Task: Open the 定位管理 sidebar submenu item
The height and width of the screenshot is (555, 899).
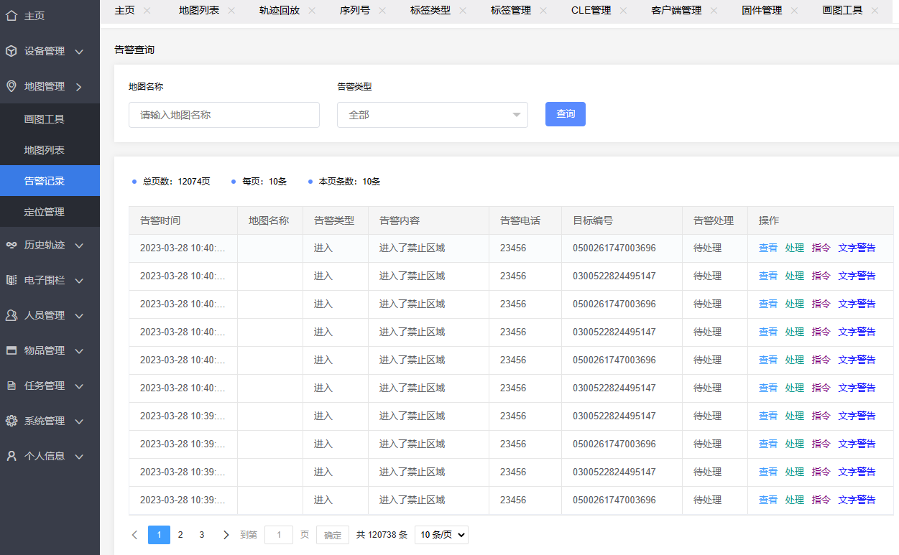Action: 45,212
